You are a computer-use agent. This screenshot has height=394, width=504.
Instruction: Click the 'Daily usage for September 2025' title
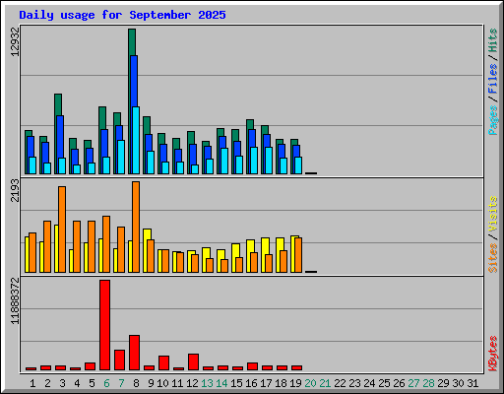(x=122, y=15)
